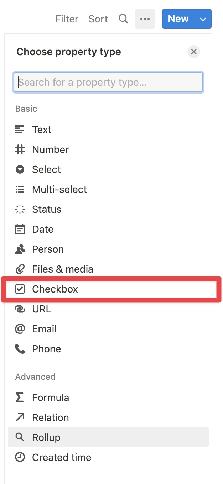The image size is (223, 484).
Task: Select the Email property entry
Action: click(x=108, y=329)
